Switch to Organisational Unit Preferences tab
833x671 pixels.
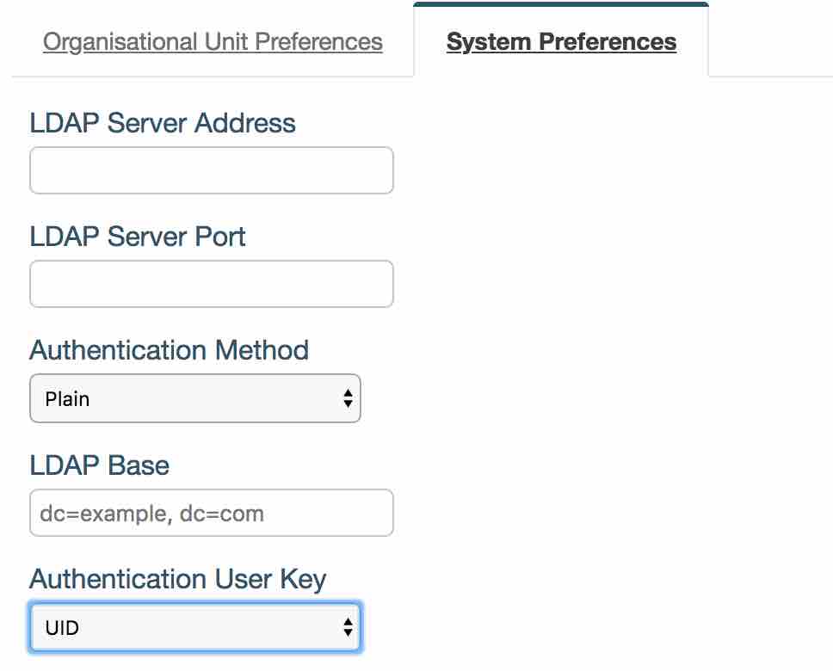pos(213,42)
